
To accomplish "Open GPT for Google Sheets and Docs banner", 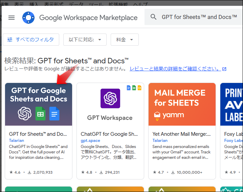I will pyautogui.click(x=39, y=104).
